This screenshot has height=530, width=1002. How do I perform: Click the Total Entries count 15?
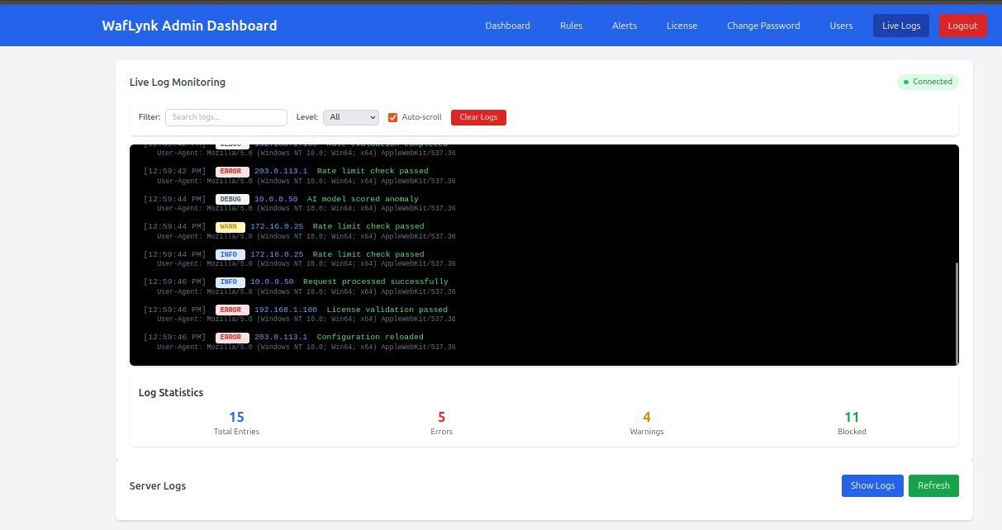click(x=236, y=417)
